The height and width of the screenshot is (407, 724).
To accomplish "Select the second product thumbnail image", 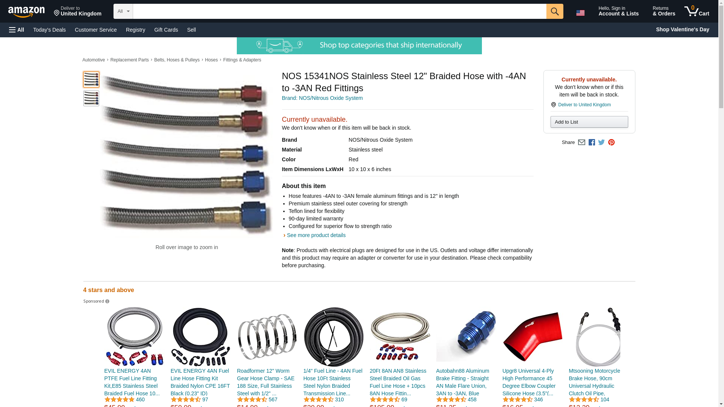I will click(x=91, y=98).
